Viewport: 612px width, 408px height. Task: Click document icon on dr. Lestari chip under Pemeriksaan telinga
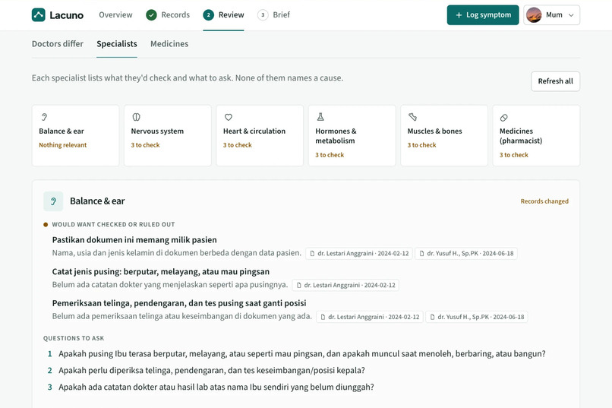click(x=323, y=317)
